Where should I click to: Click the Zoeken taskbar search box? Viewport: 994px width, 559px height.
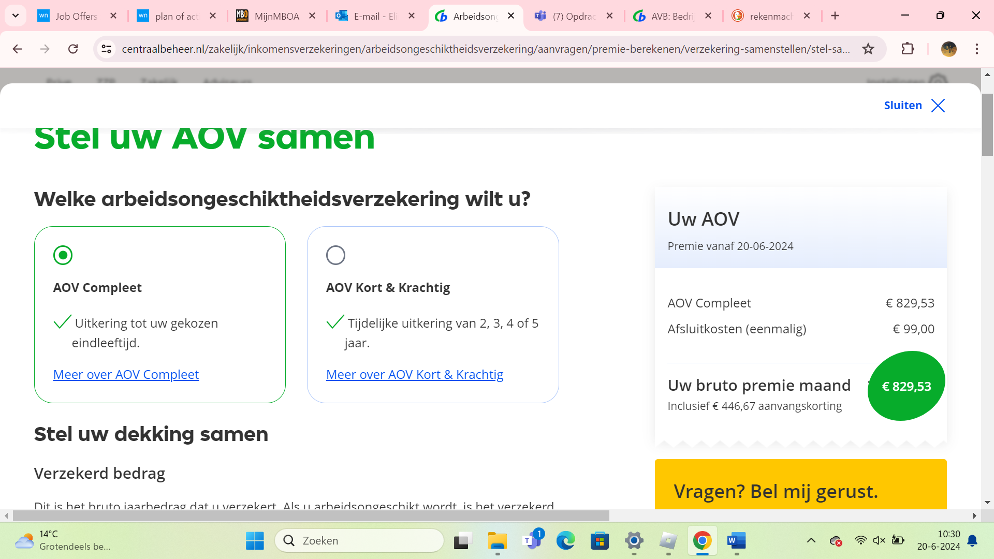(359, 541)
